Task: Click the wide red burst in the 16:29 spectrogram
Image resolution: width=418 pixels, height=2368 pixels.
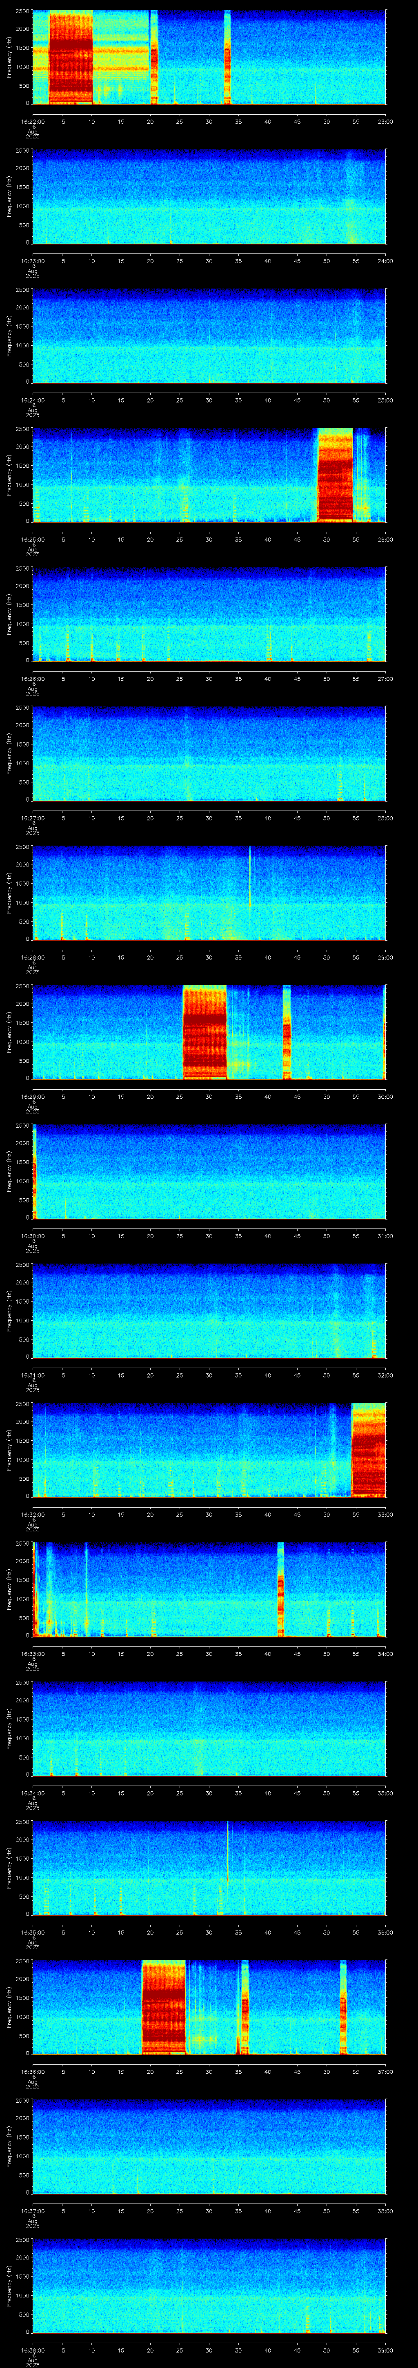Action: (205, 1032)
